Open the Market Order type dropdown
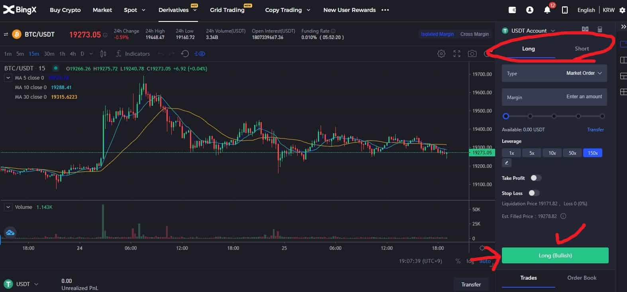The height and width of the screenshot is (292, 627). (584, 73)
